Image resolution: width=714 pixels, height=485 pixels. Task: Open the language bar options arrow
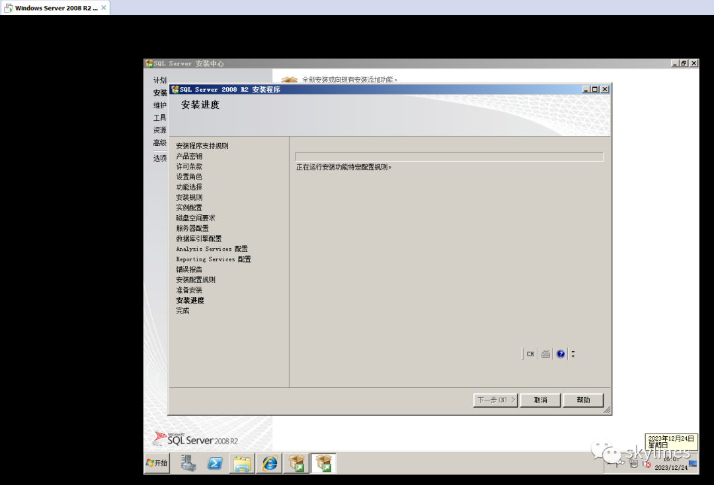pos(573,354)
